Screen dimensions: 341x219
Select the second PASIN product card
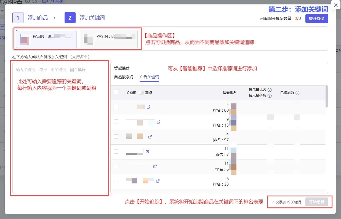pos(109,39)
